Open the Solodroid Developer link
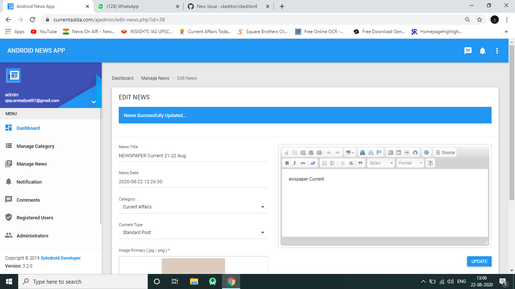 pos(60,258)
